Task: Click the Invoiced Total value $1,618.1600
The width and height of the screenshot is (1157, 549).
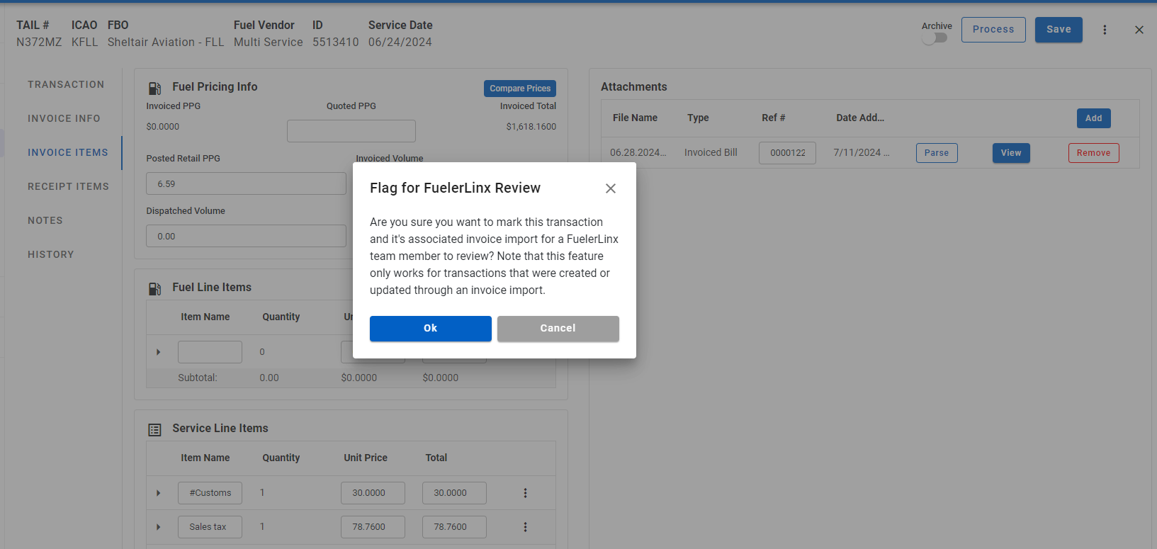Action: [x=531, y=127]
